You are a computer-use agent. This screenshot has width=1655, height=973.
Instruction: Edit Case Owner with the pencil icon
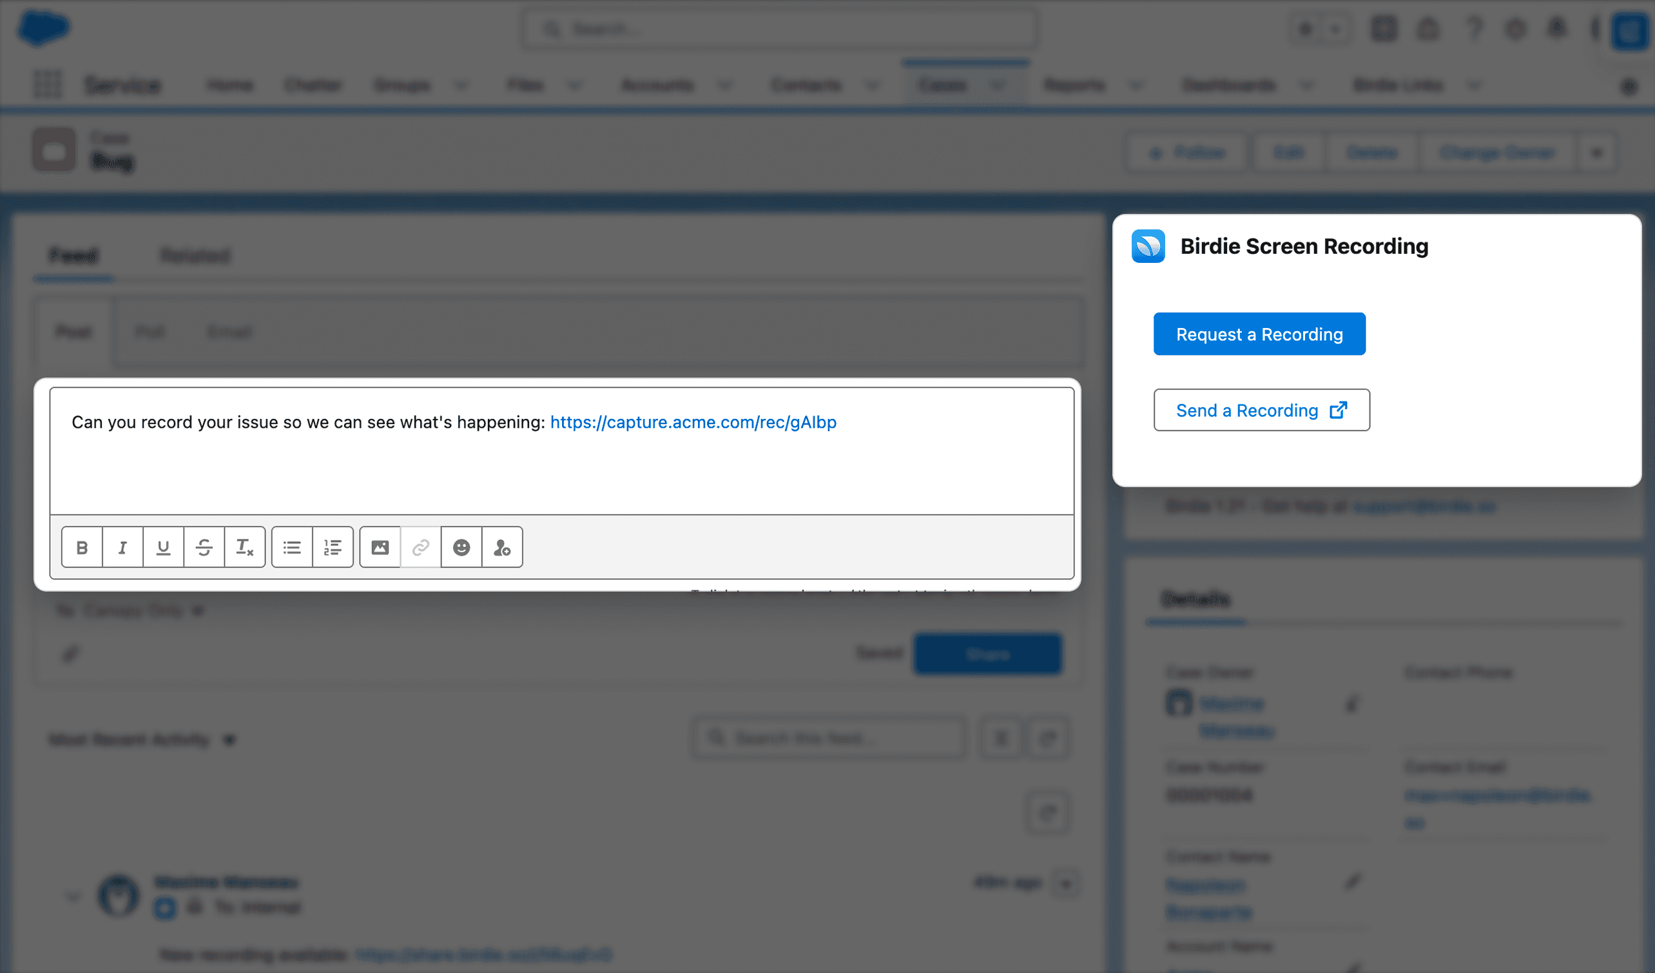(1351, 704)
